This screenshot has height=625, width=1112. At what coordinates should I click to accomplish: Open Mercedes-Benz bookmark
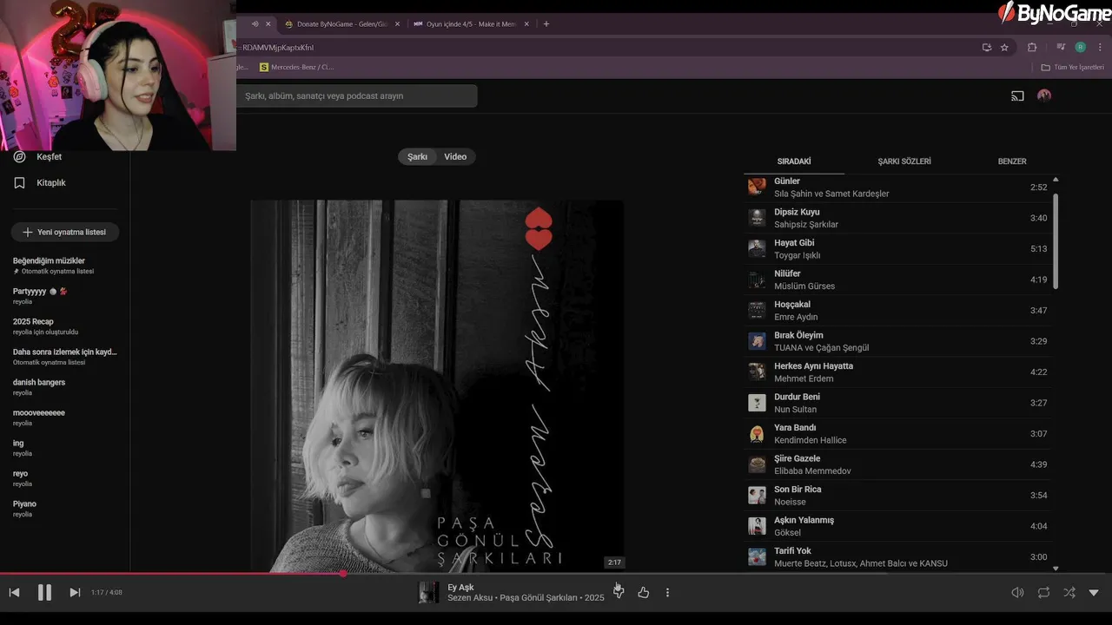tap(296, 67)
